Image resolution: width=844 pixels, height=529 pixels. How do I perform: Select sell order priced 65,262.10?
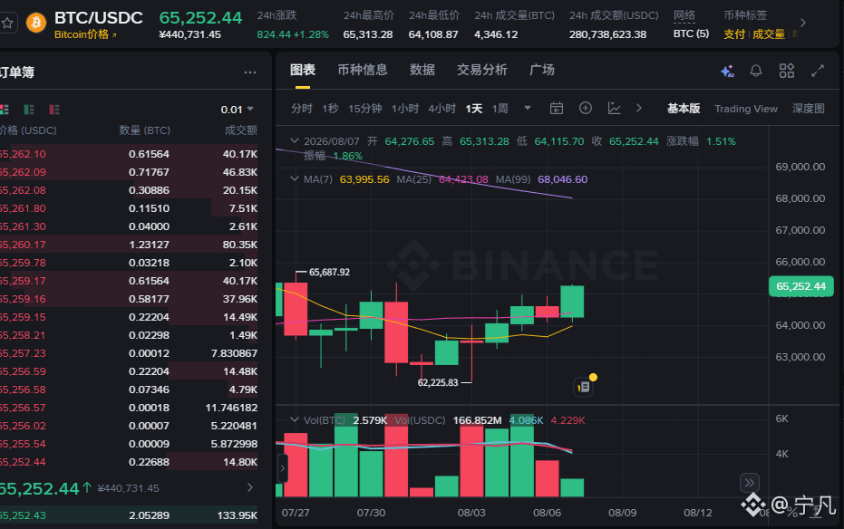click(x=129, y=154)
